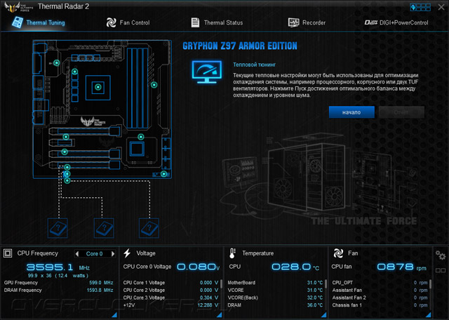Click the DRAM Frequency row

click(58, 291)
